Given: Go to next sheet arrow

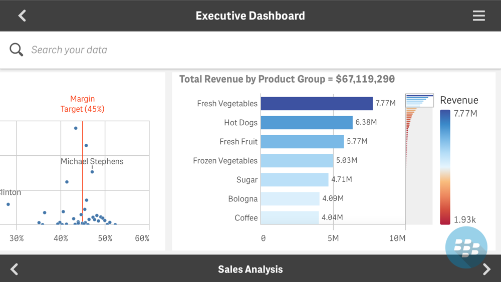Looking at the screenshot, I should tap(486, 269).
